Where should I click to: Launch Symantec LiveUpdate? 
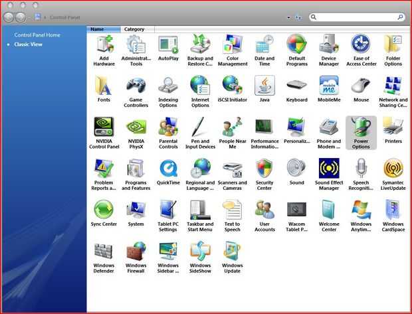393,175
